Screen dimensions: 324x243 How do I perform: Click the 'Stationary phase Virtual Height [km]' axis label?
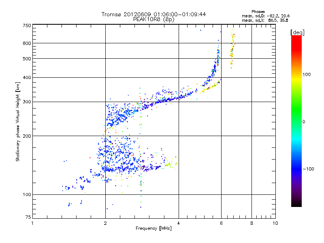coord(18,122)
